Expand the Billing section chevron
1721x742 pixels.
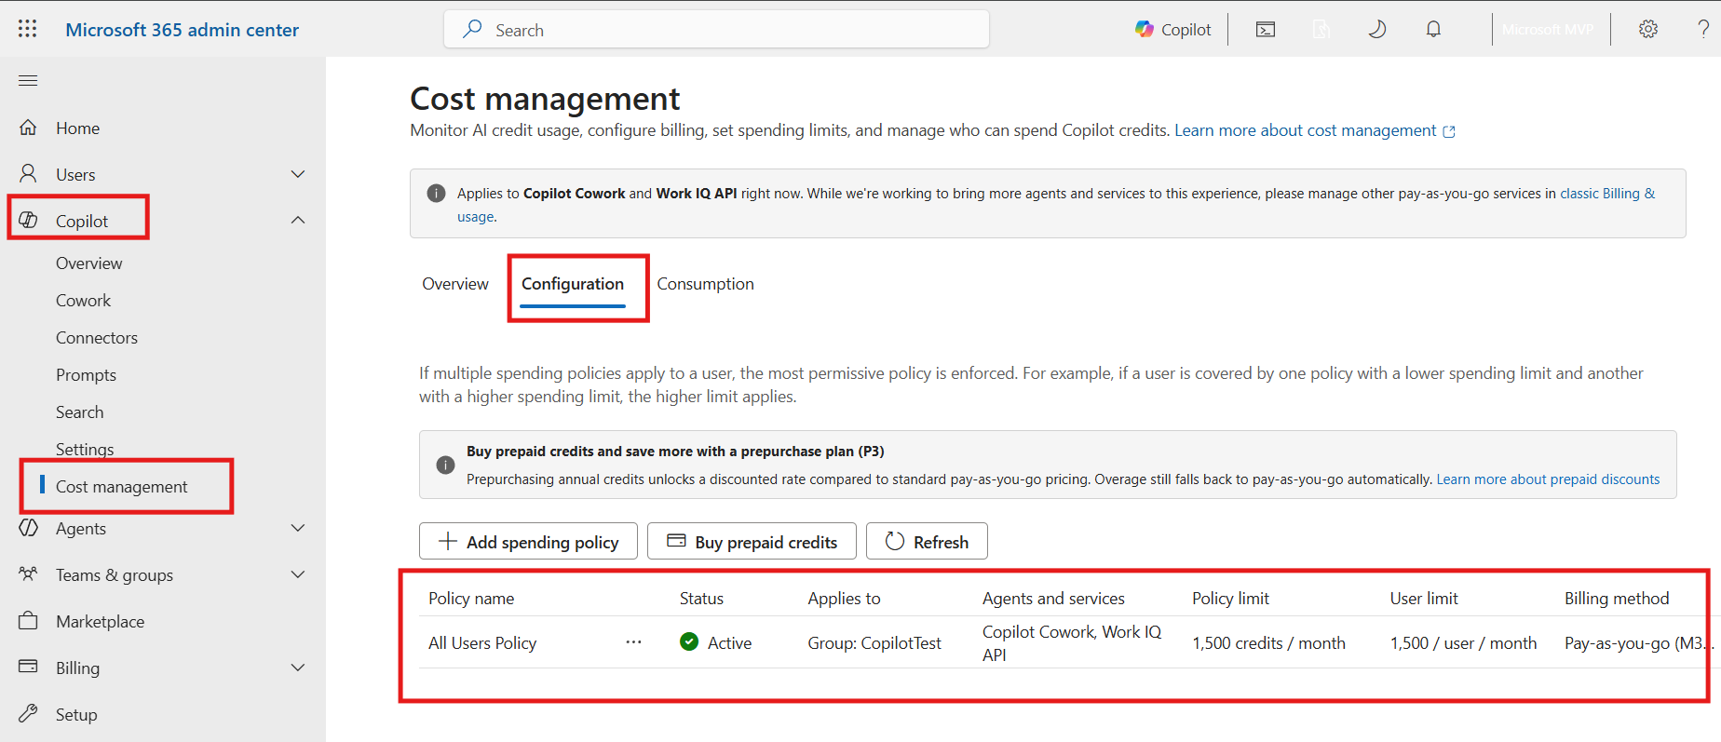(x=298, y=668)
